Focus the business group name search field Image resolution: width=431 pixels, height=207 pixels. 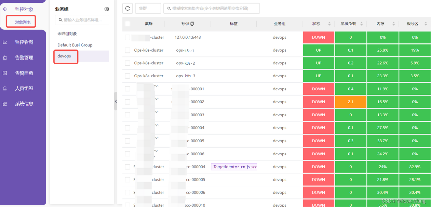(82, 20)
